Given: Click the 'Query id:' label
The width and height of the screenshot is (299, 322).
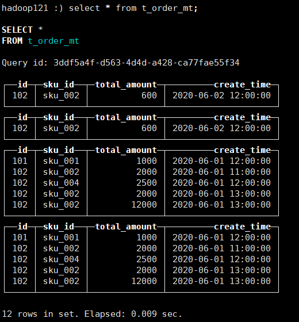Looking at the screenshot, I should [x=25, y=63].
